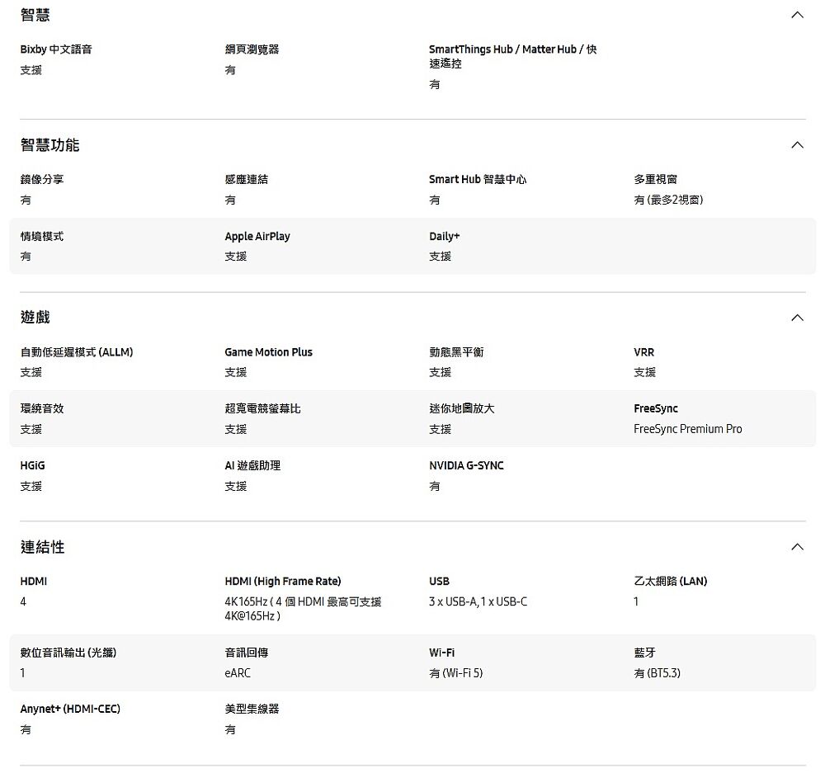Select the 藍牙 label

644,653
